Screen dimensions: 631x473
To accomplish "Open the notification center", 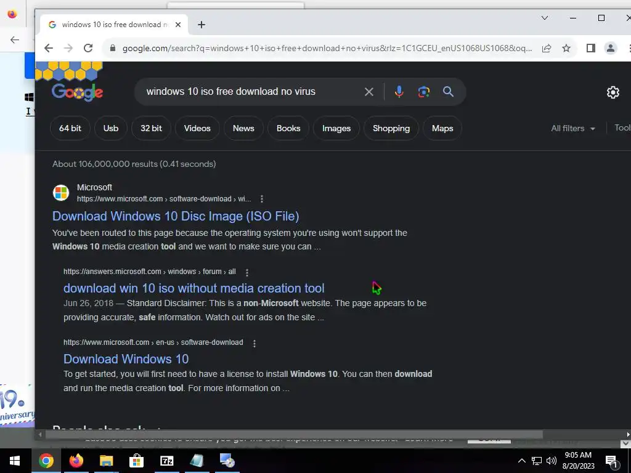I will [611, 461].
